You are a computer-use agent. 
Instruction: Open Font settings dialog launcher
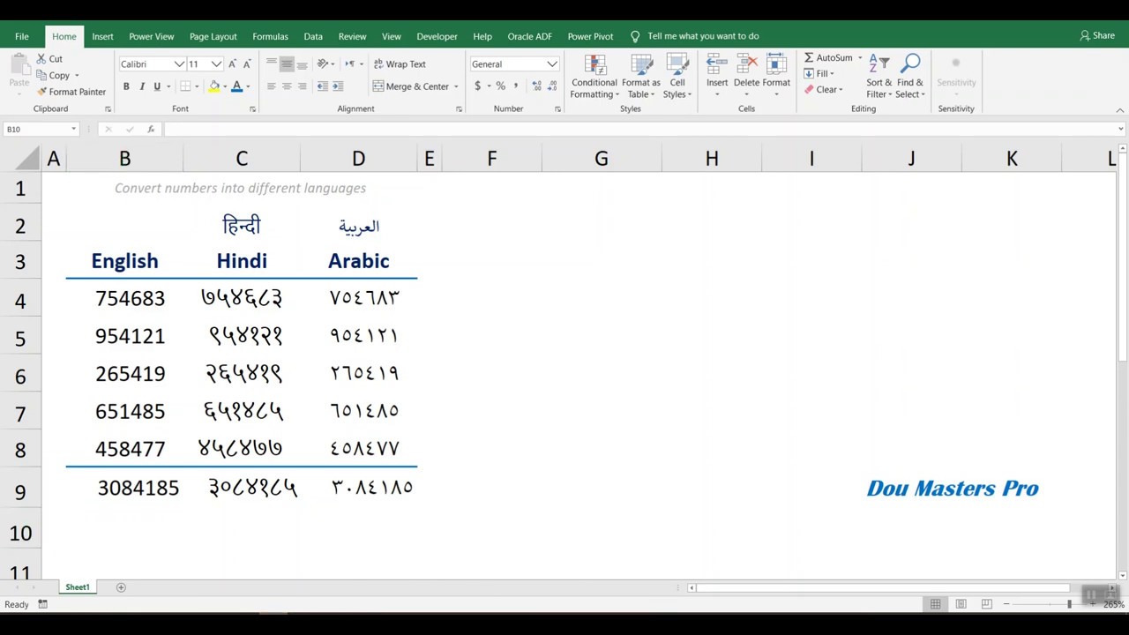tap(252, 109)
